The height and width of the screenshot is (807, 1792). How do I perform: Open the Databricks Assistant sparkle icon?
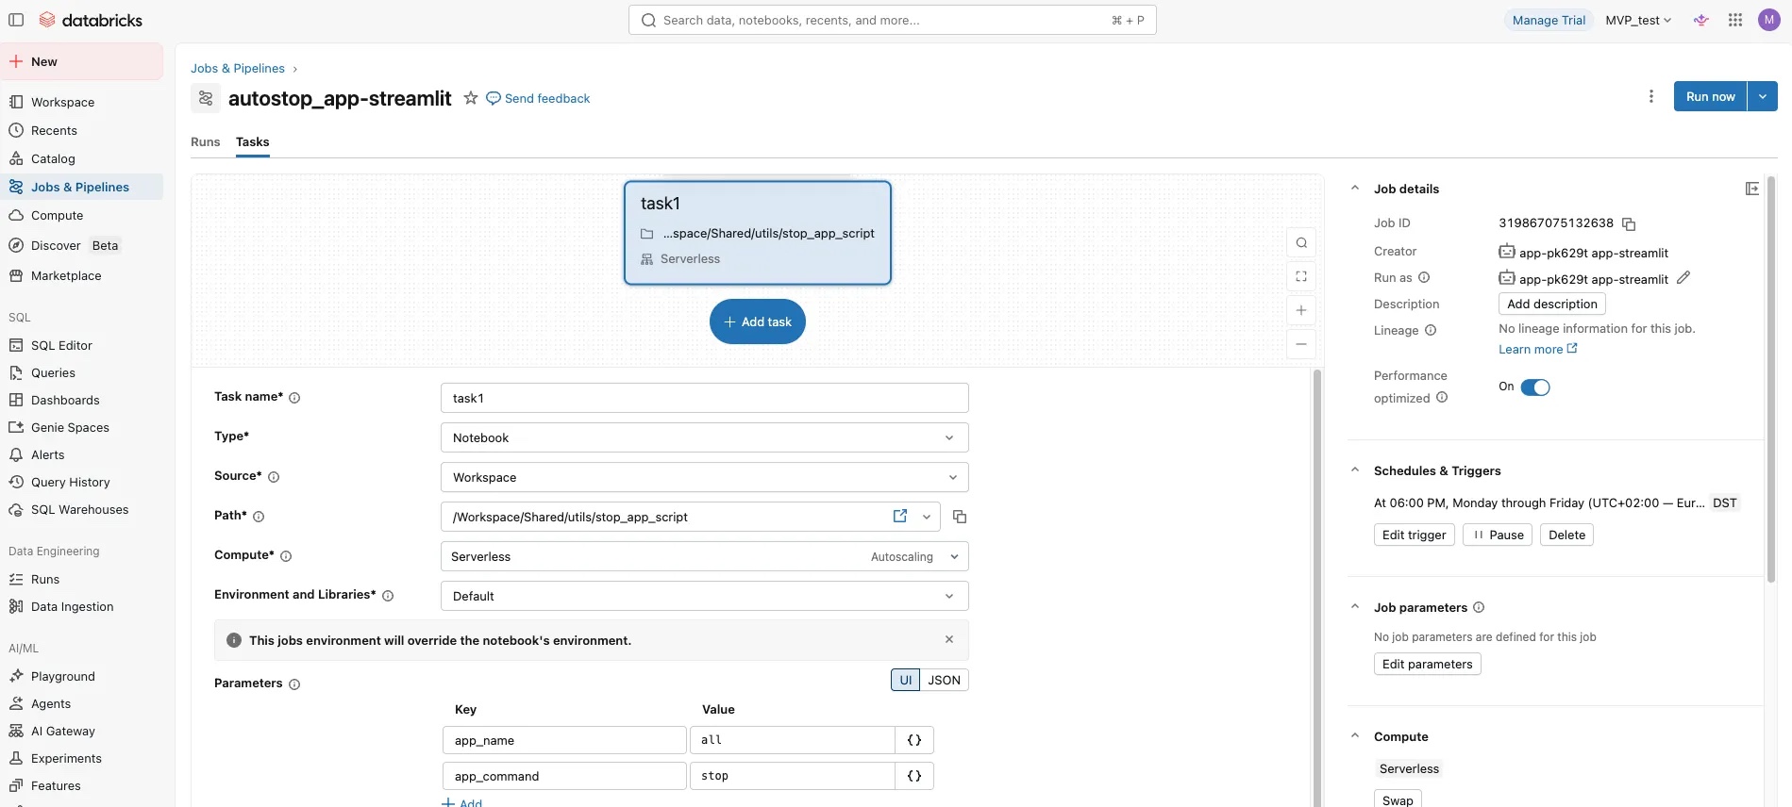(x=1701, y=20)
